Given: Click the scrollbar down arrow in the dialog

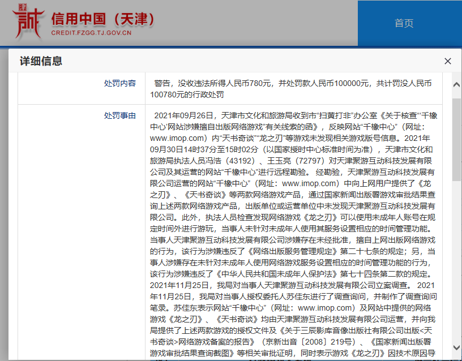Looking at the screenshot, I should pyautogui.click(x=456, y=346).
